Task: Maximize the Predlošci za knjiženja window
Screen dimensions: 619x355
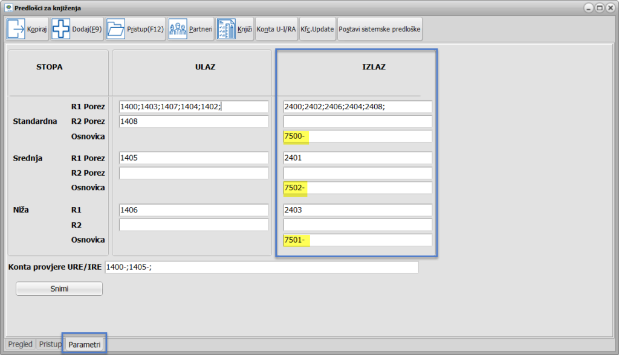Action: [599, 8]
